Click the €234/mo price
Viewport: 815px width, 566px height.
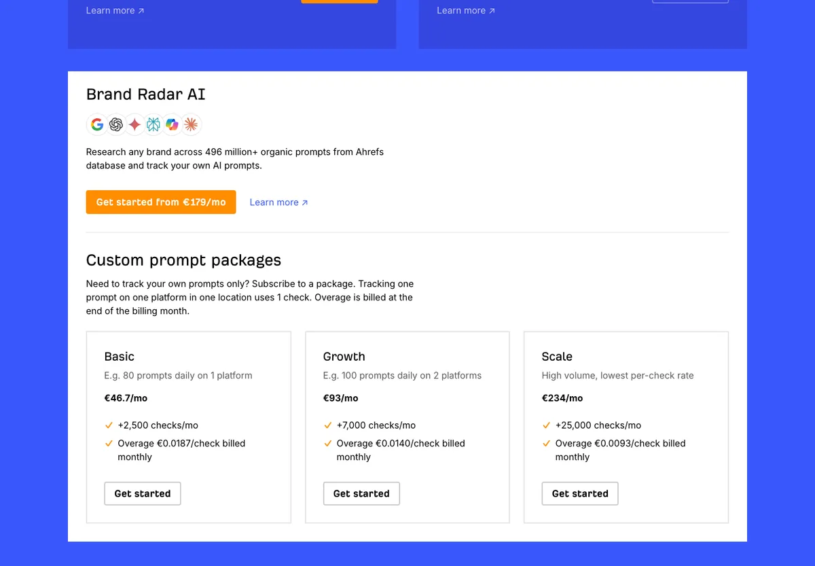[x=562, y=398]
